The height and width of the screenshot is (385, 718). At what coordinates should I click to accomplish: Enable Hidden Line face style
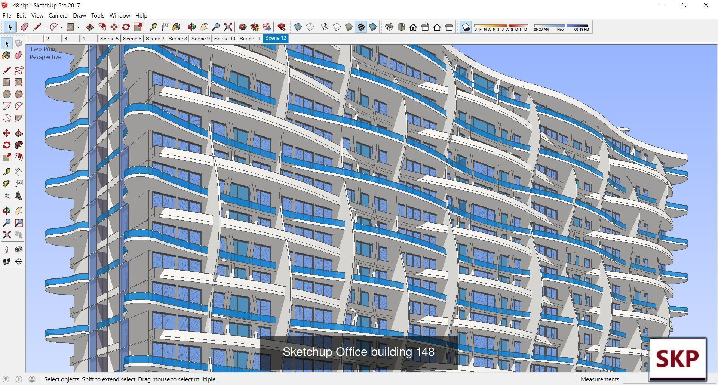coord(337,27)
